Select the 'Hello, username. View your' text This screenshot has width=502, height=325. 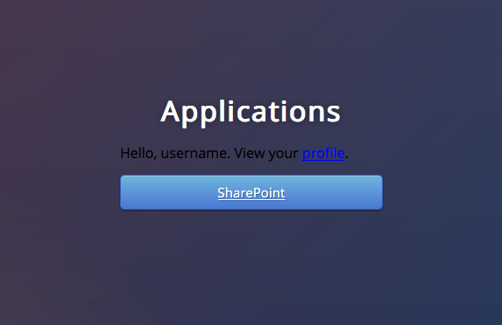tap(209, 154)
